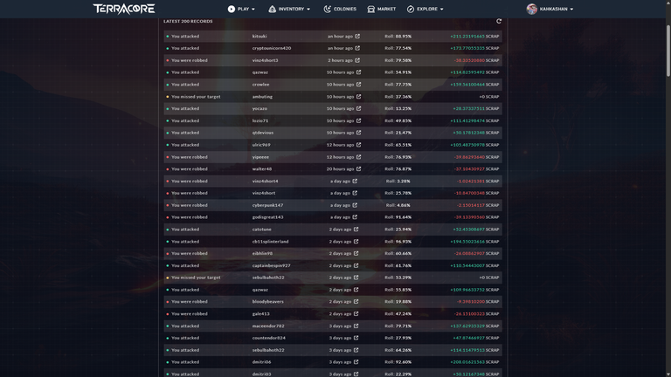671x377 pixels.
Task: Open external link icon in catotune row
Action: tap(356, 230)
